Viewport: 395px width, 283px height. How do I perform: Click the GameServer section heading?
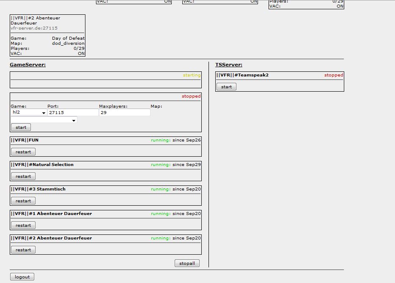point(27,65)
